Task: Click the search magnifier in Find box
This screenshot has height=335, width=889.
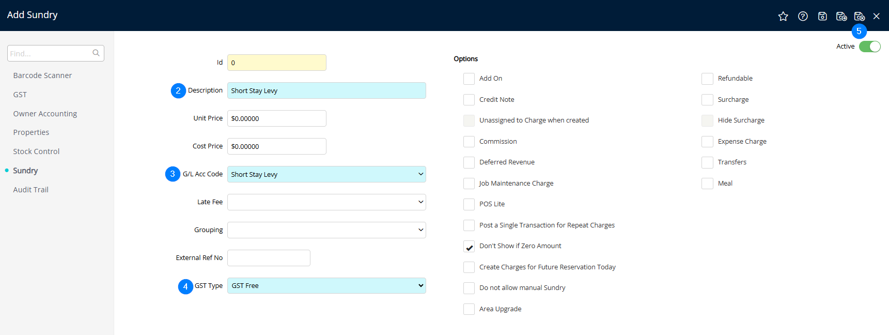Action: click(96, 53)
